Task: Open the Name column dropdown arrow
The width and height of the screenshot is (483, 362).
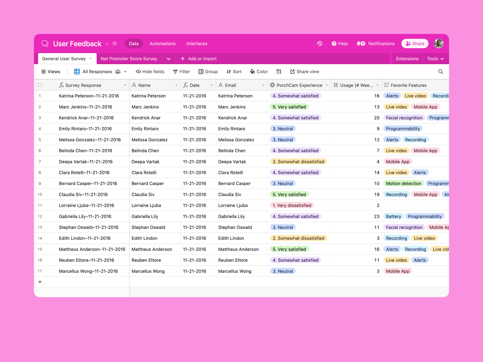Action: point(176,85)
